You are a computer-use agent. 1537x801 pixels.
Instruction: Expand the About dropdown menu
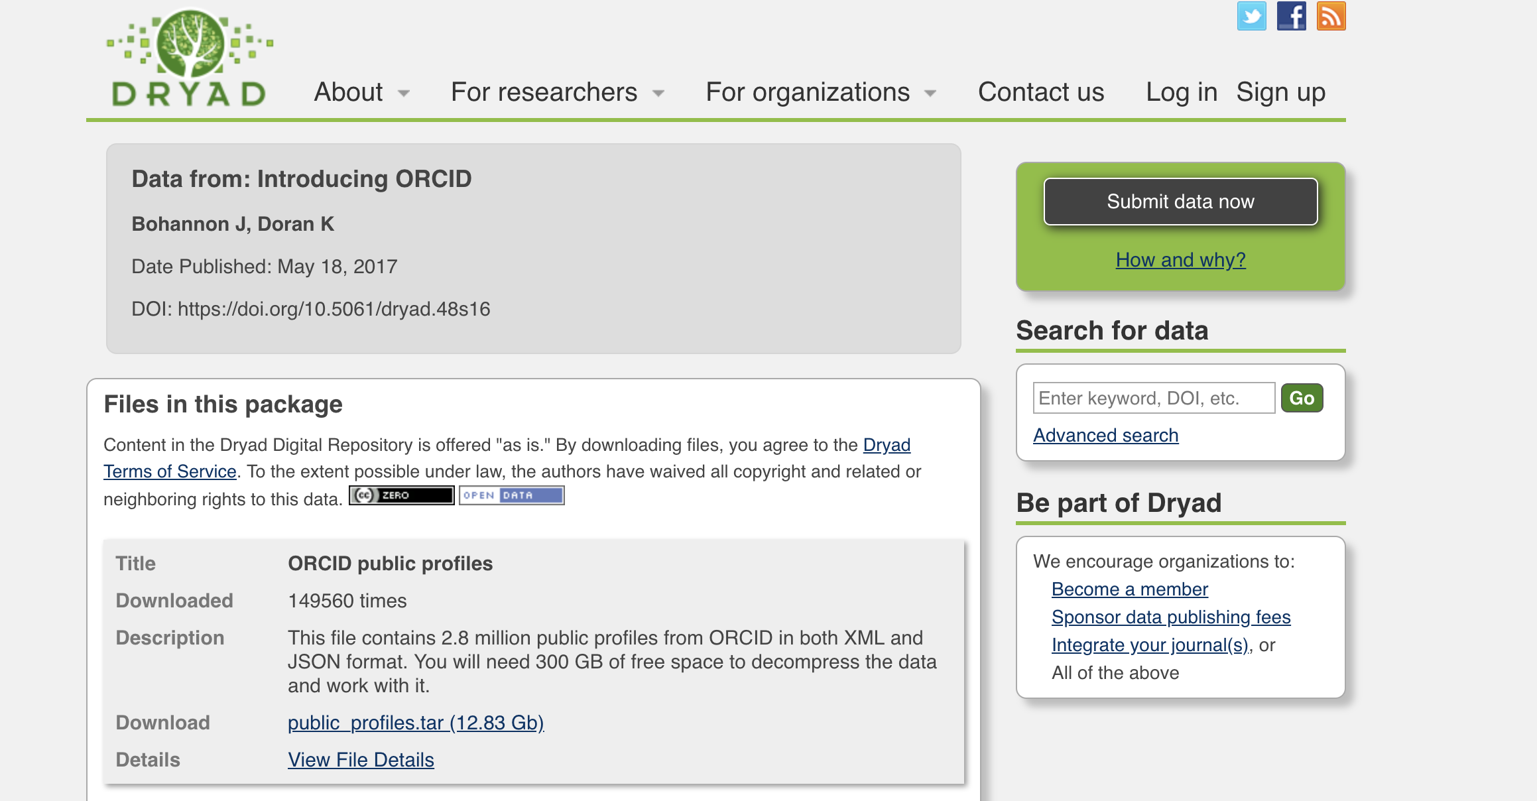361,92
